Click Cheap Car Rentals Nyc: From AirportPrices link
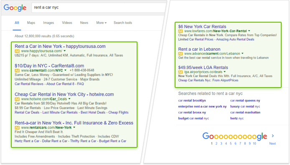 [208, 80]
